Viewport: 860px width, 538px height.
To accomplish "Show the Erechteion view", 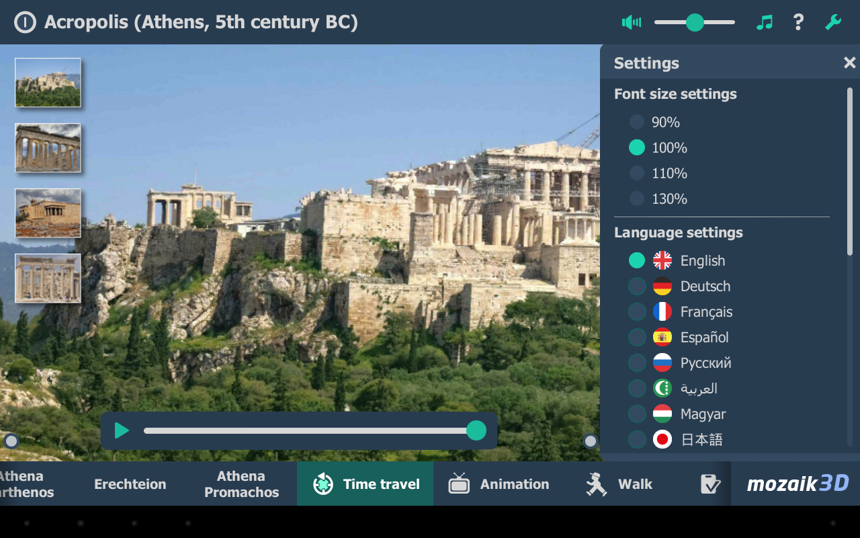I will (x=130, y=484).
